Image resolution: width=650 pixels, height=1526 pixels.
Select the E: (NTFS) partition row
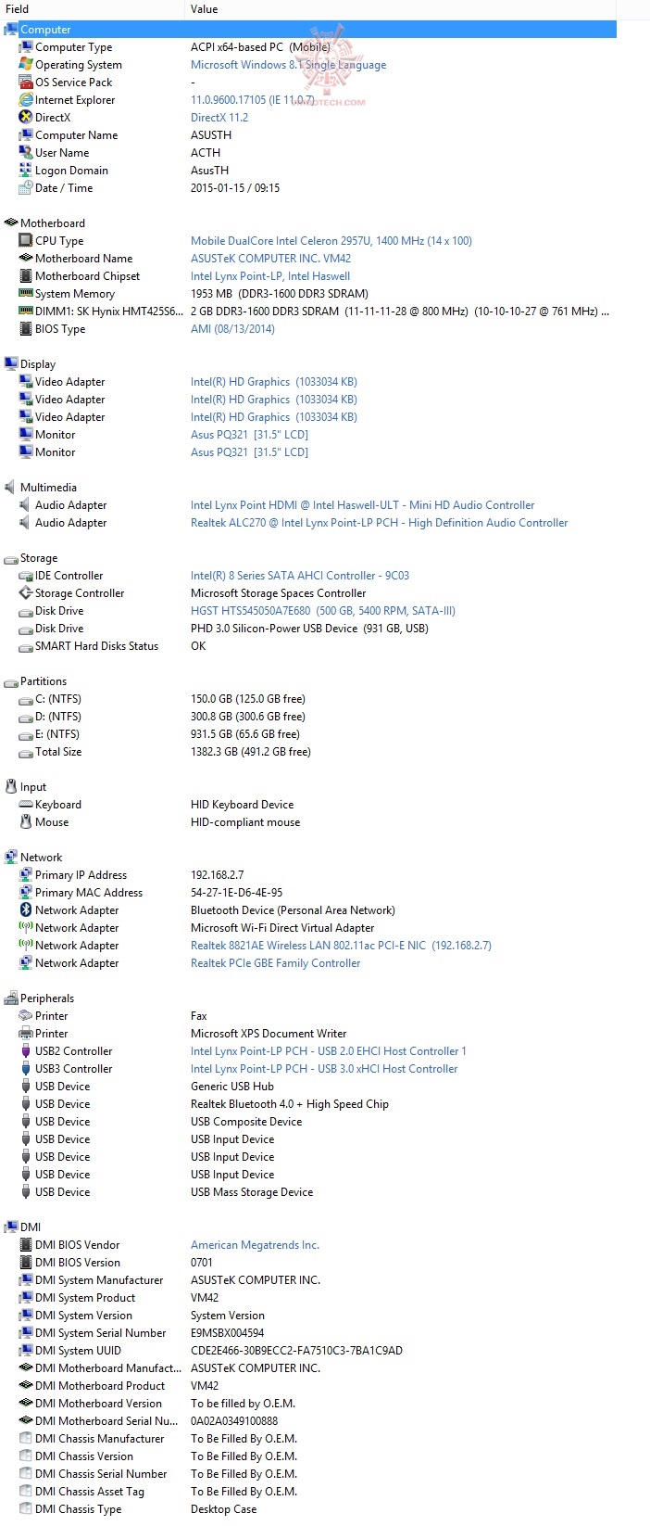(x=308, y=734)
